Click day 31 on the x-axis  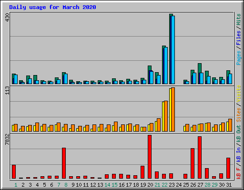coord(229,185)
